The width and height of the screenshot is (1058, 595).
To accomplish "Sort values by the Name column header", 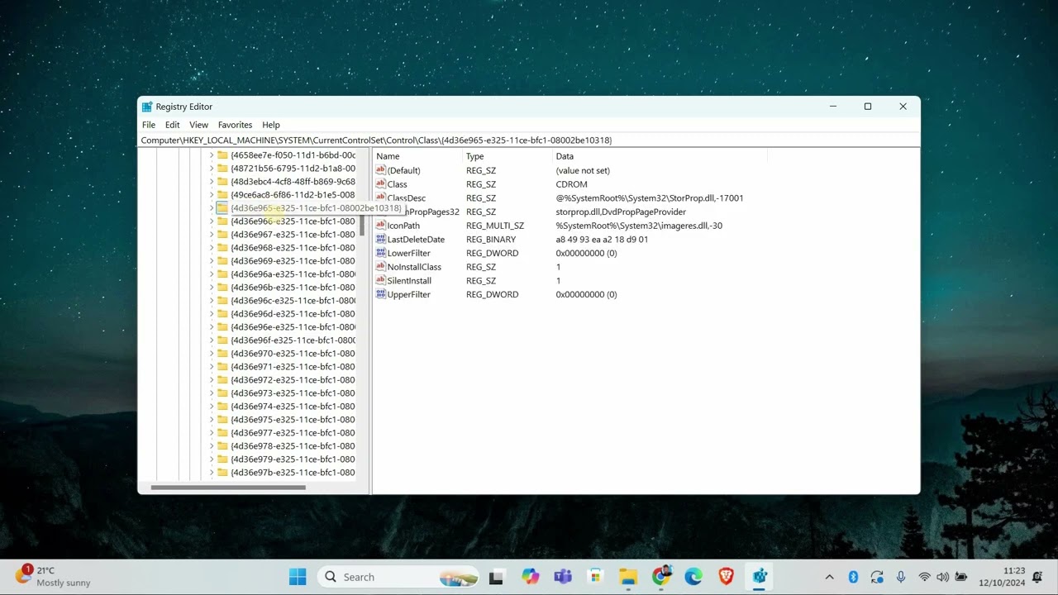I will [417, 156].
